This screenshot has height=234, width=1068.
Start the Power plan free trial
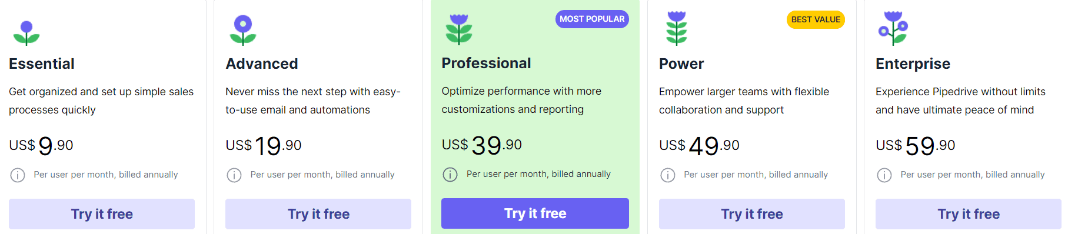[x=752, y=214]
